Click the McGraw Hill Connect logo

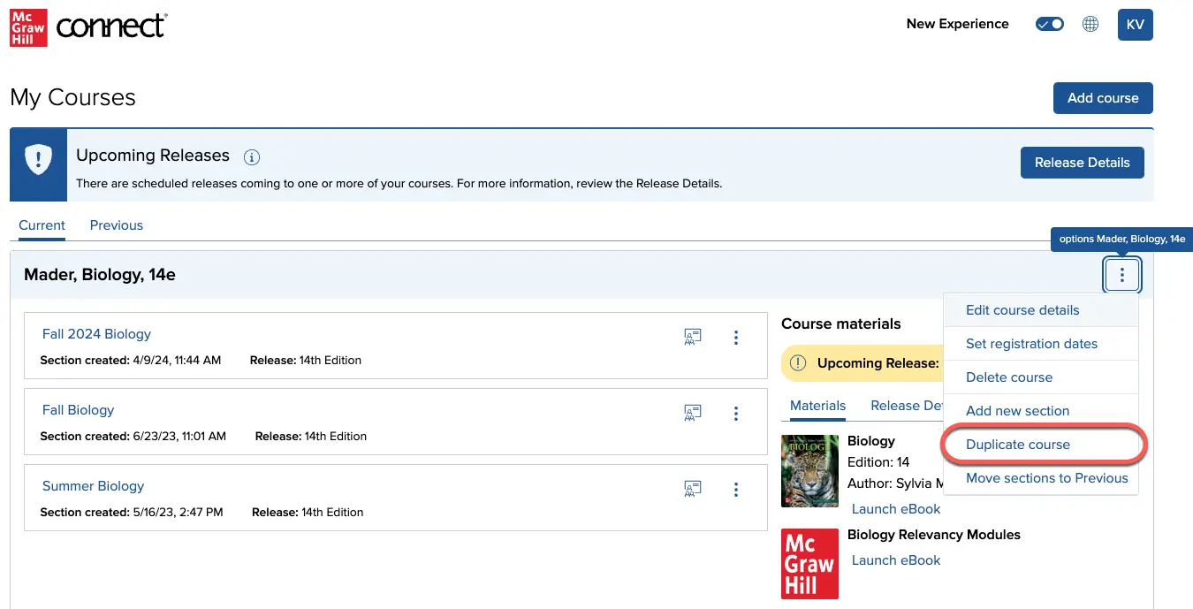pos(88,26)
